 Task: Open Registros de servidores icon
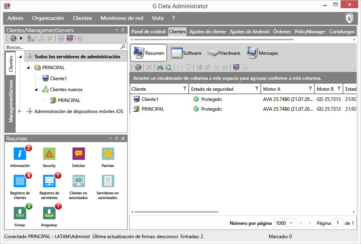point(49,181)
